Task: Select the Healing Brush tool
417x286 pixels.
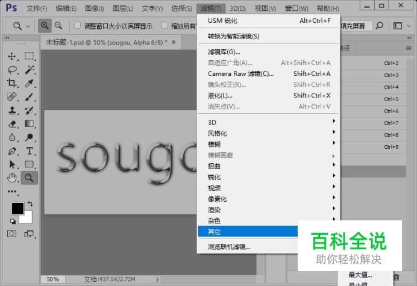Action: (11, 97)
